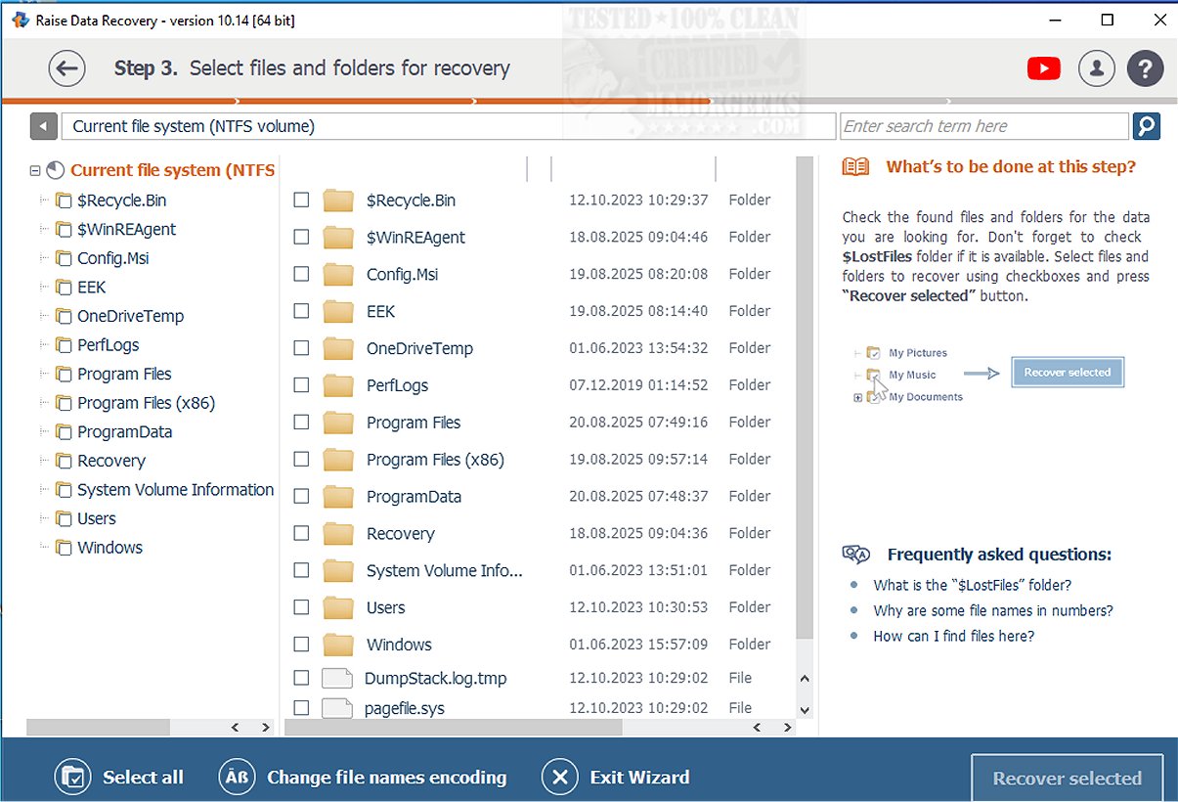Viewport: 1178px width, 802px height.
Task: Go back with the round arrow button
Action: click(x=67, y=68)
